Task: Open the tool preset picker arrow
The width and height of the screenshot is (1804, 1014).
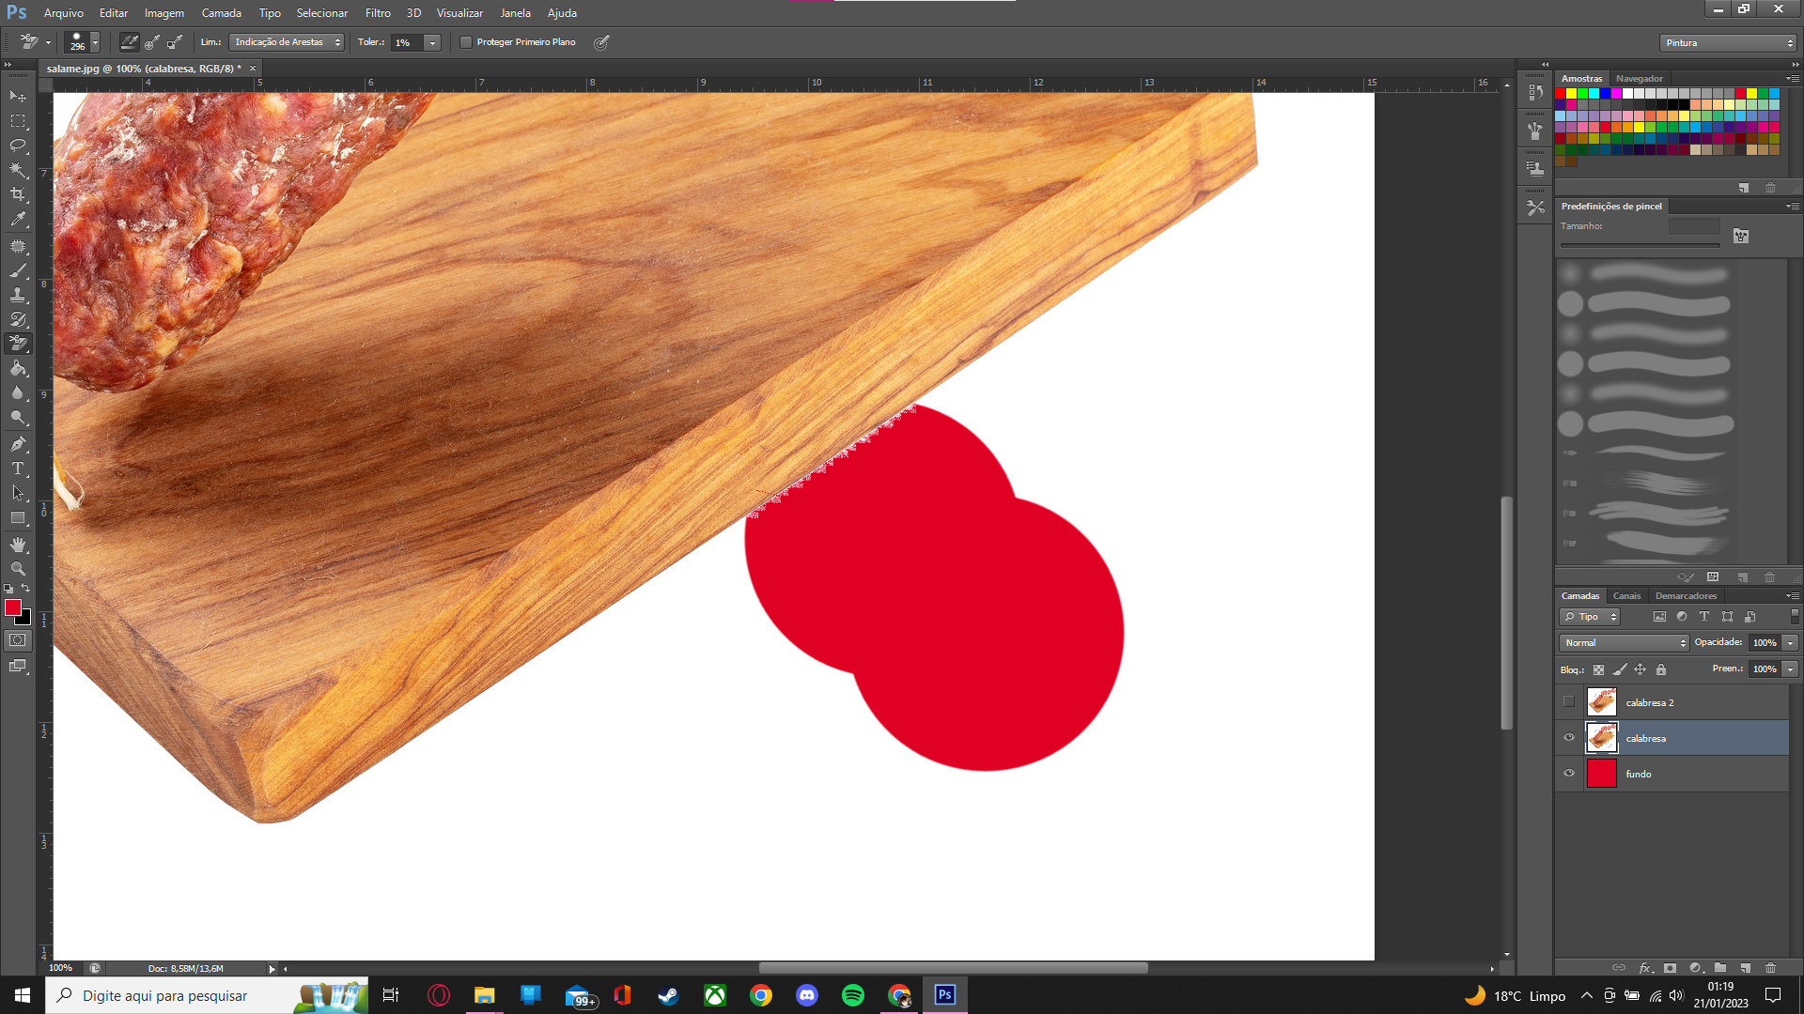Action: click(x=48, y=42)
